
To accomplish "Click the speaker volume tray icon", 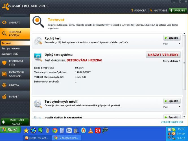I will (x=170, y=134).
